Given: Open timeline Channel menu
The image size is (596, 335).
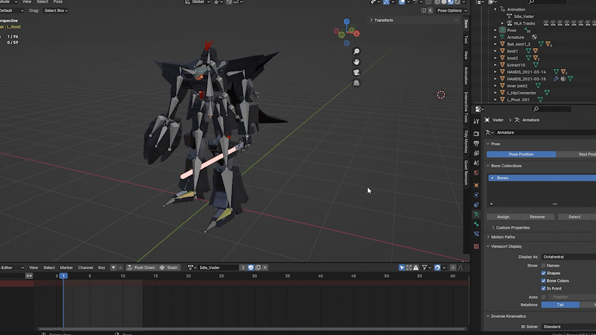Looking at the screenshot, I should point(86,268).
